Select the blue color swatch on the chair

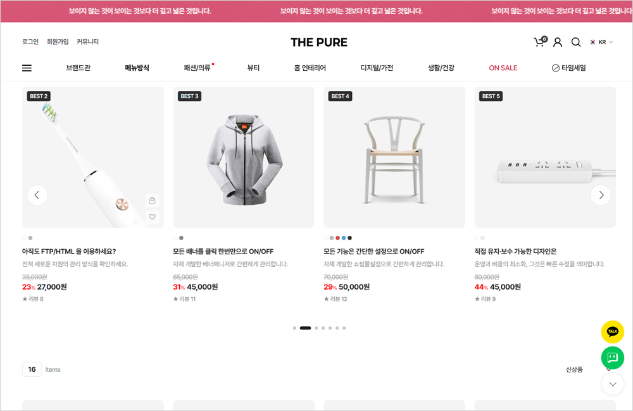point(344,238)
